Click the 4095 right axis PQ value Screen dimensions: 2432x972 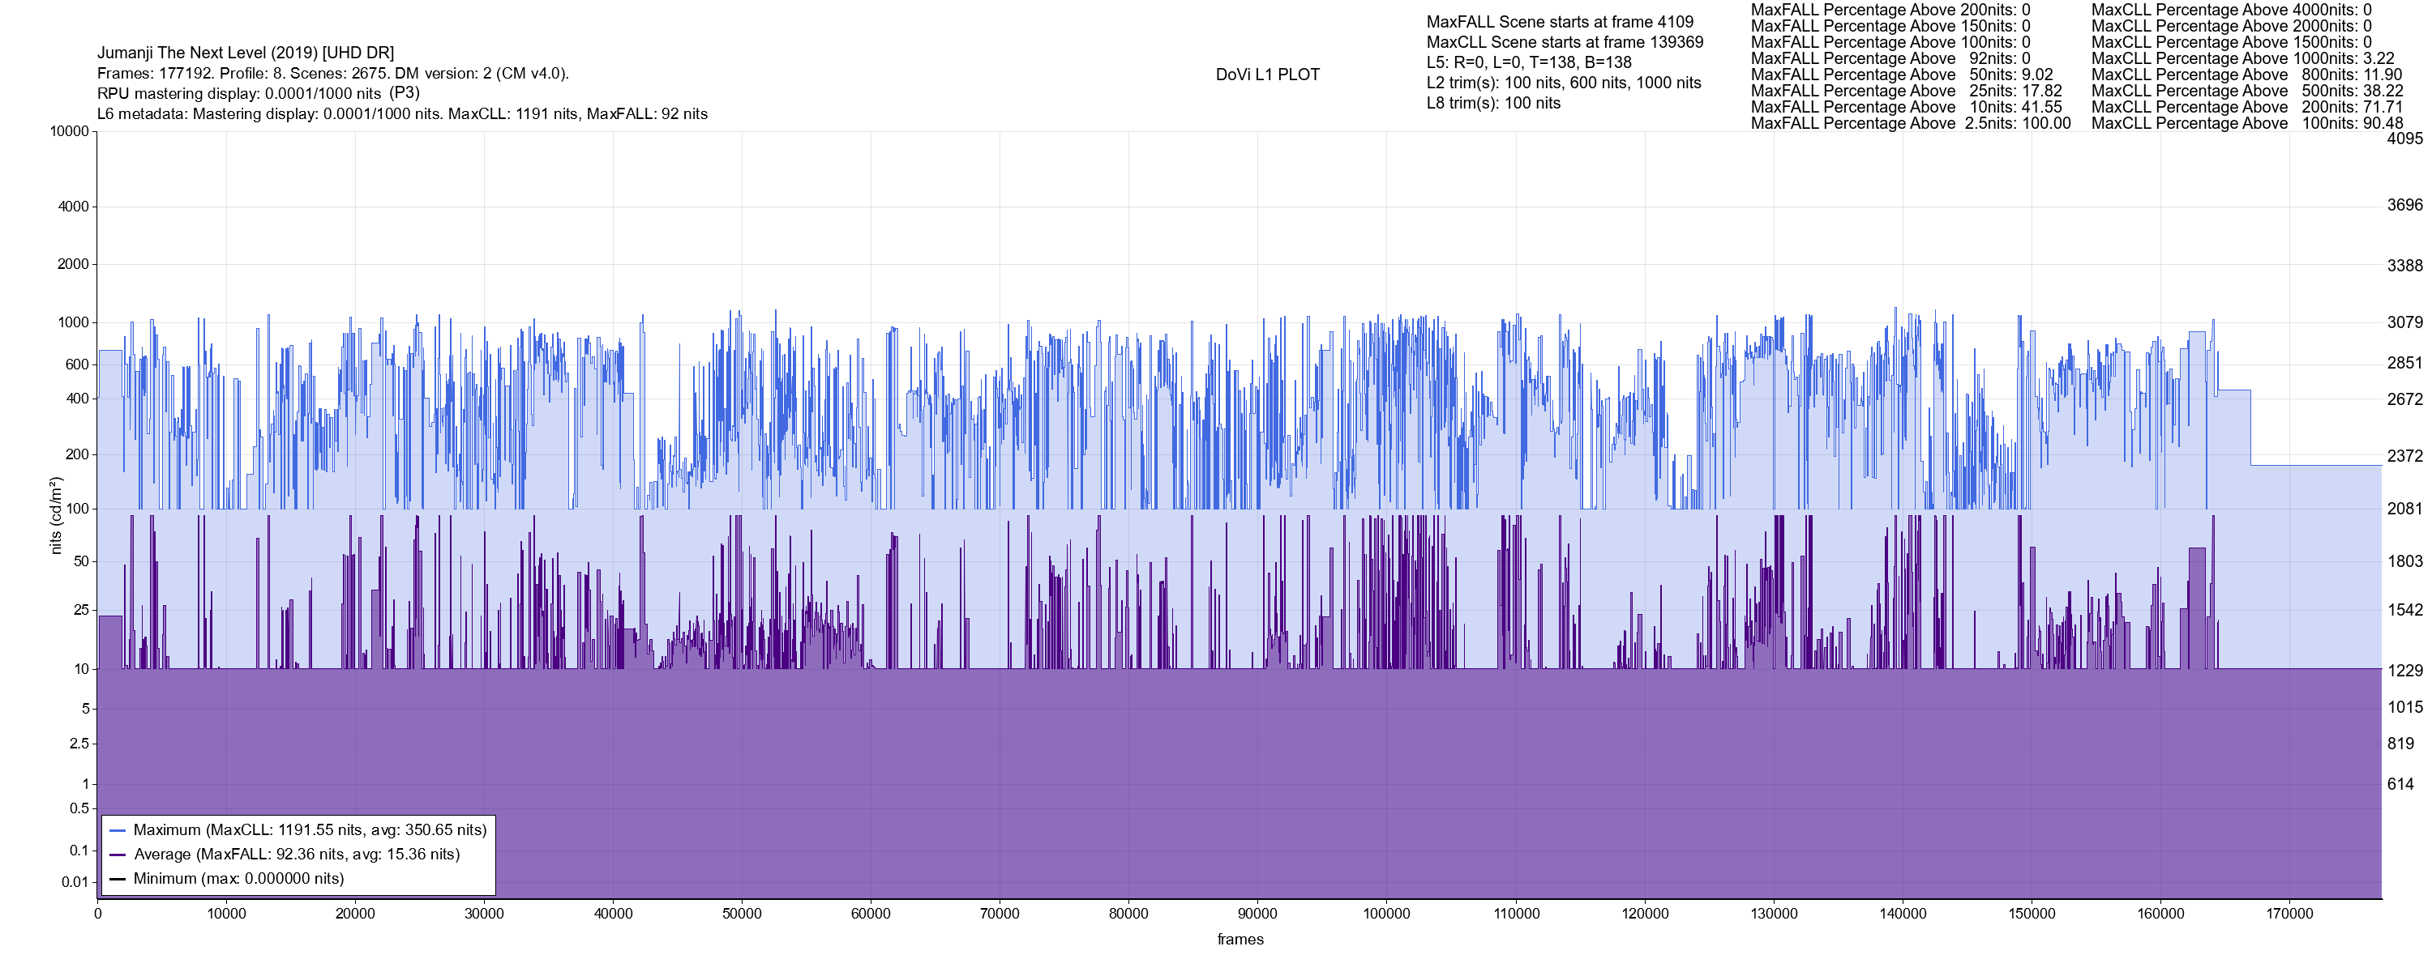coord(2404,138)
